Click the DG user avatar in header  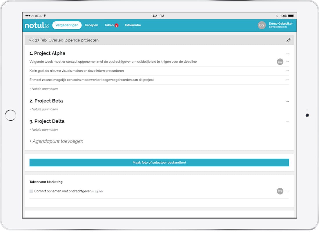[262, 25]
